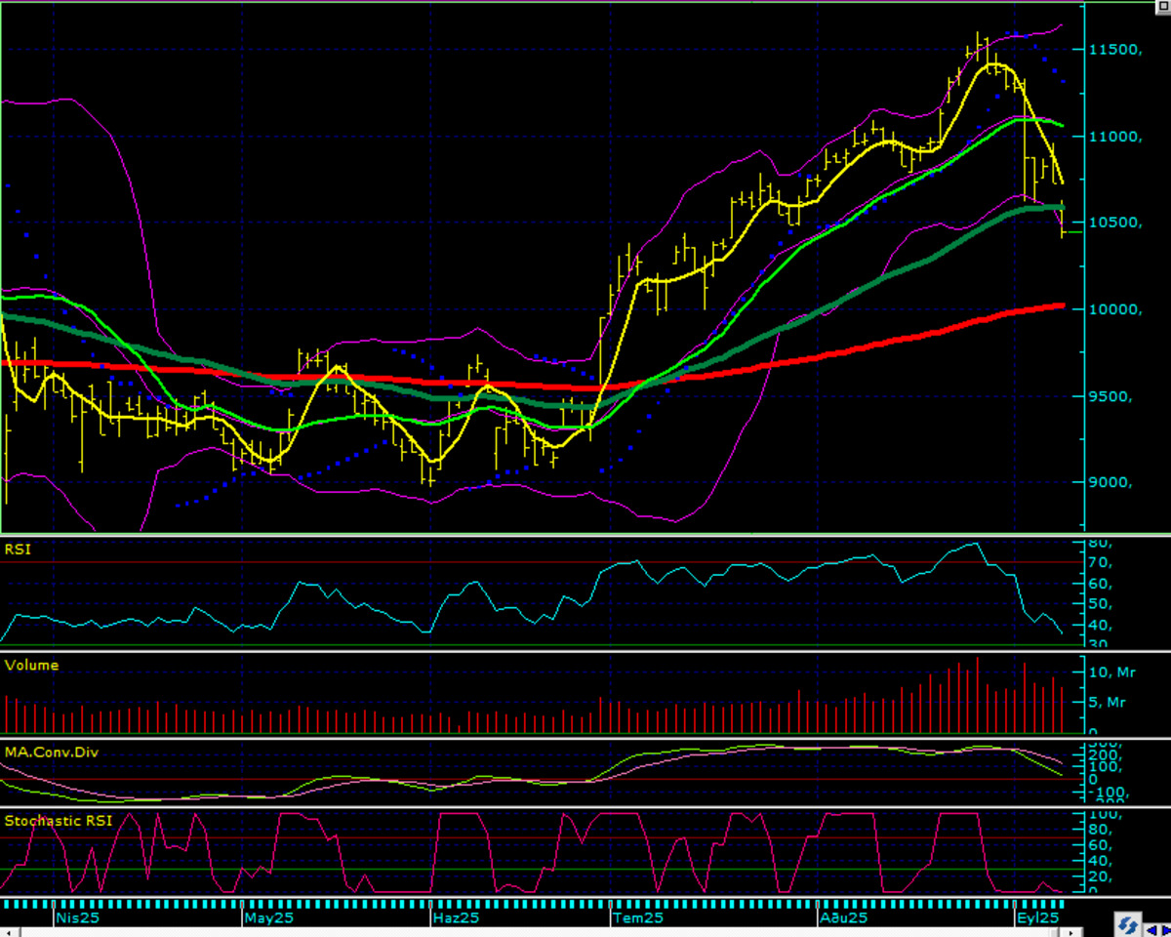This screenshot has width=1171, height=937.
Task: Click the Tem25 date marker
Action: [639, 918]
